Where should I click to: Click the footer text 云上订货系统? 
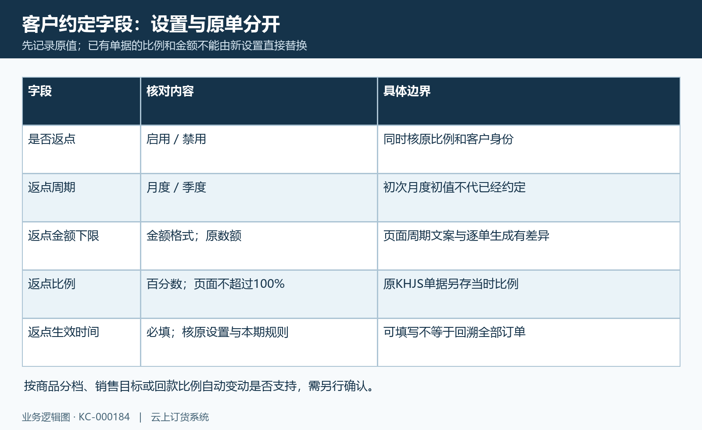point(180,417)
